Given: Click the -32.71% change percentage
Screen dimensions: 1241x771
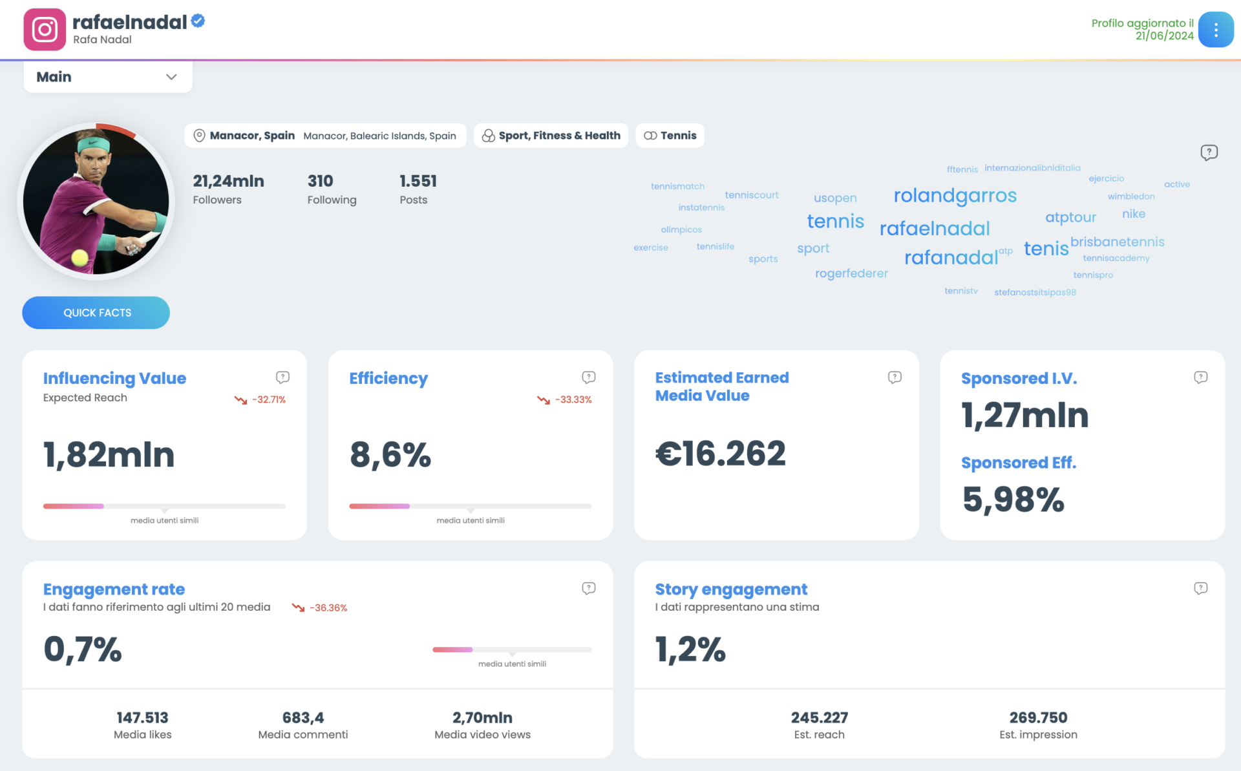Looking at the screenshot, I should point(269,400).
